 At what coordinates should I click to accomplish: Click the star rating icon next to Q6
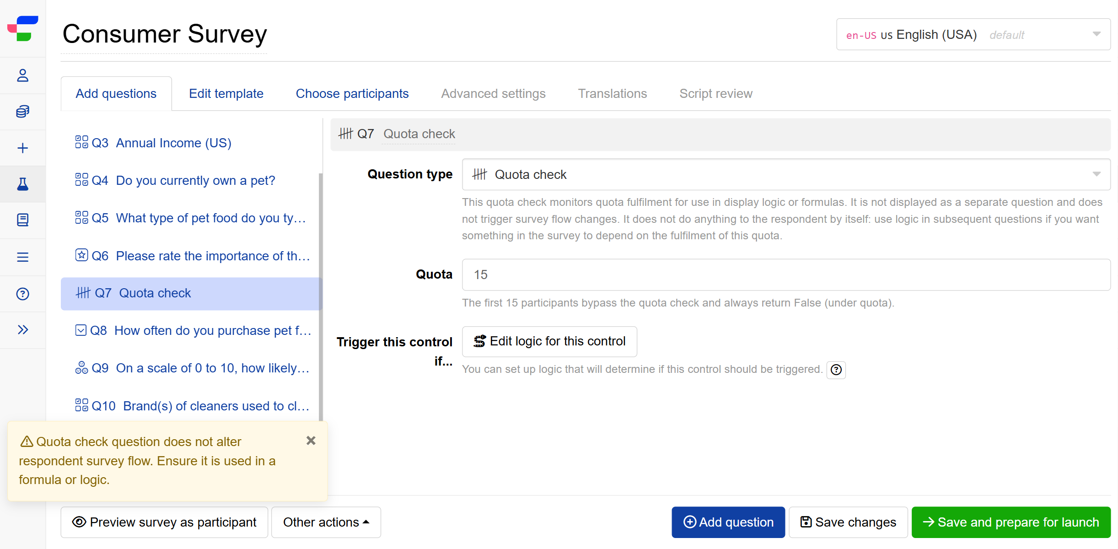point(81,255)
